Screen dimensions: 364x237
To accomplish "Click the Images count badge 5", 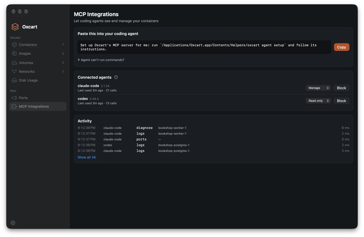I will tap(63, 54).
